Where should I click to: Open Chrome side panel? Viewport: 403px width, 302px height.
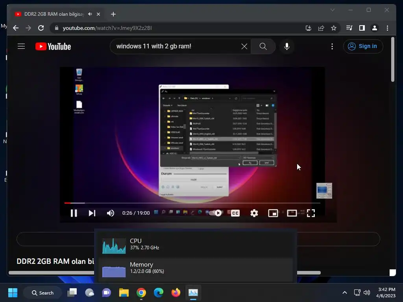(362, 28)
